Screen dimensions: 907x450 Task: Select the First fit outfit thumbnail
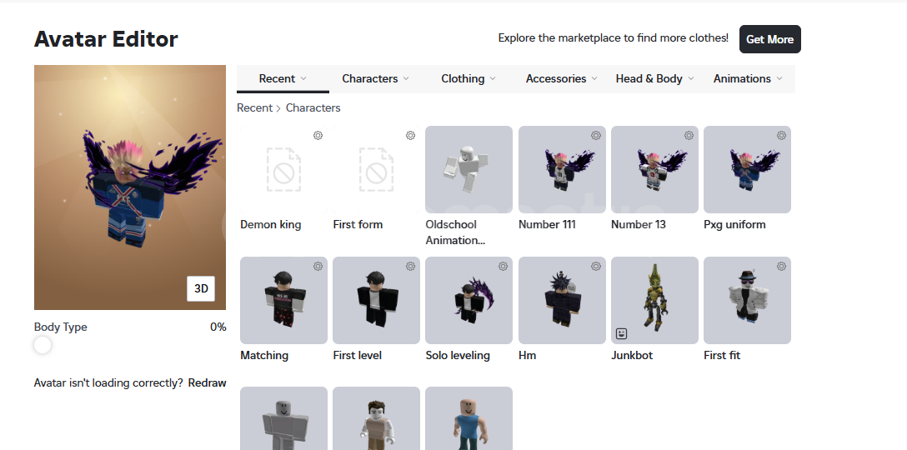[747, 300]
